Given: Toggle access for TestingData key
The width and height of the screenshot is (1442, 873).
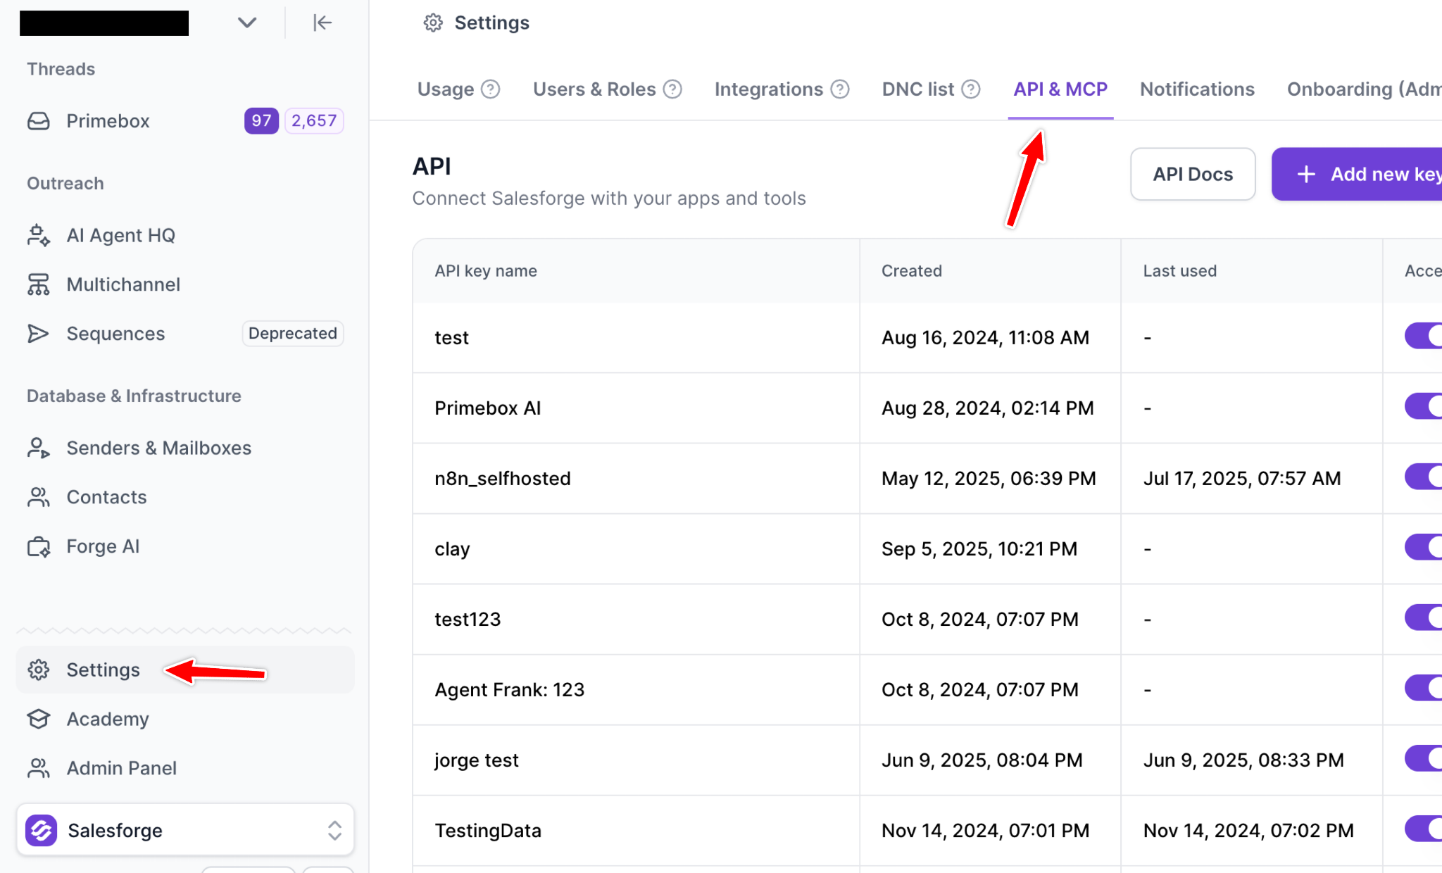Looking at the screenshot, I should (1423, 829).
